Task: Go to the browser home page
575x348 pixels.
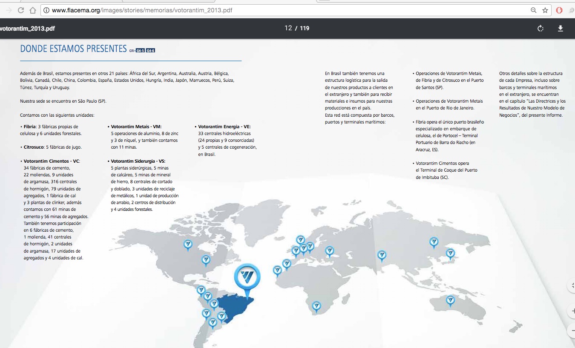Action: click(33, 10)
